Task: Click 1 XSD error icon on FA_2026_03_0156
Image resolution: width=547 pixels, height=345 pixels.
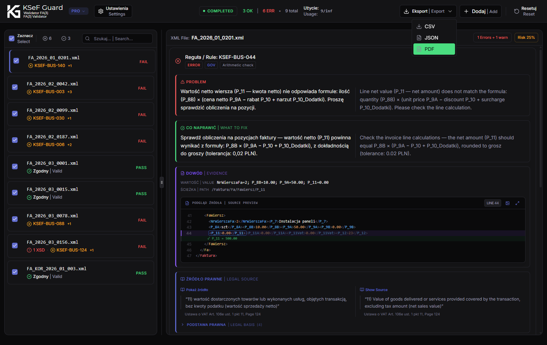Action: (x=29, y=250)
